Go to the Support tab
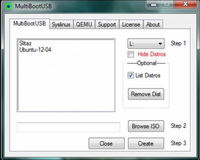The image size is (200, 160). [x=107, y=24]
